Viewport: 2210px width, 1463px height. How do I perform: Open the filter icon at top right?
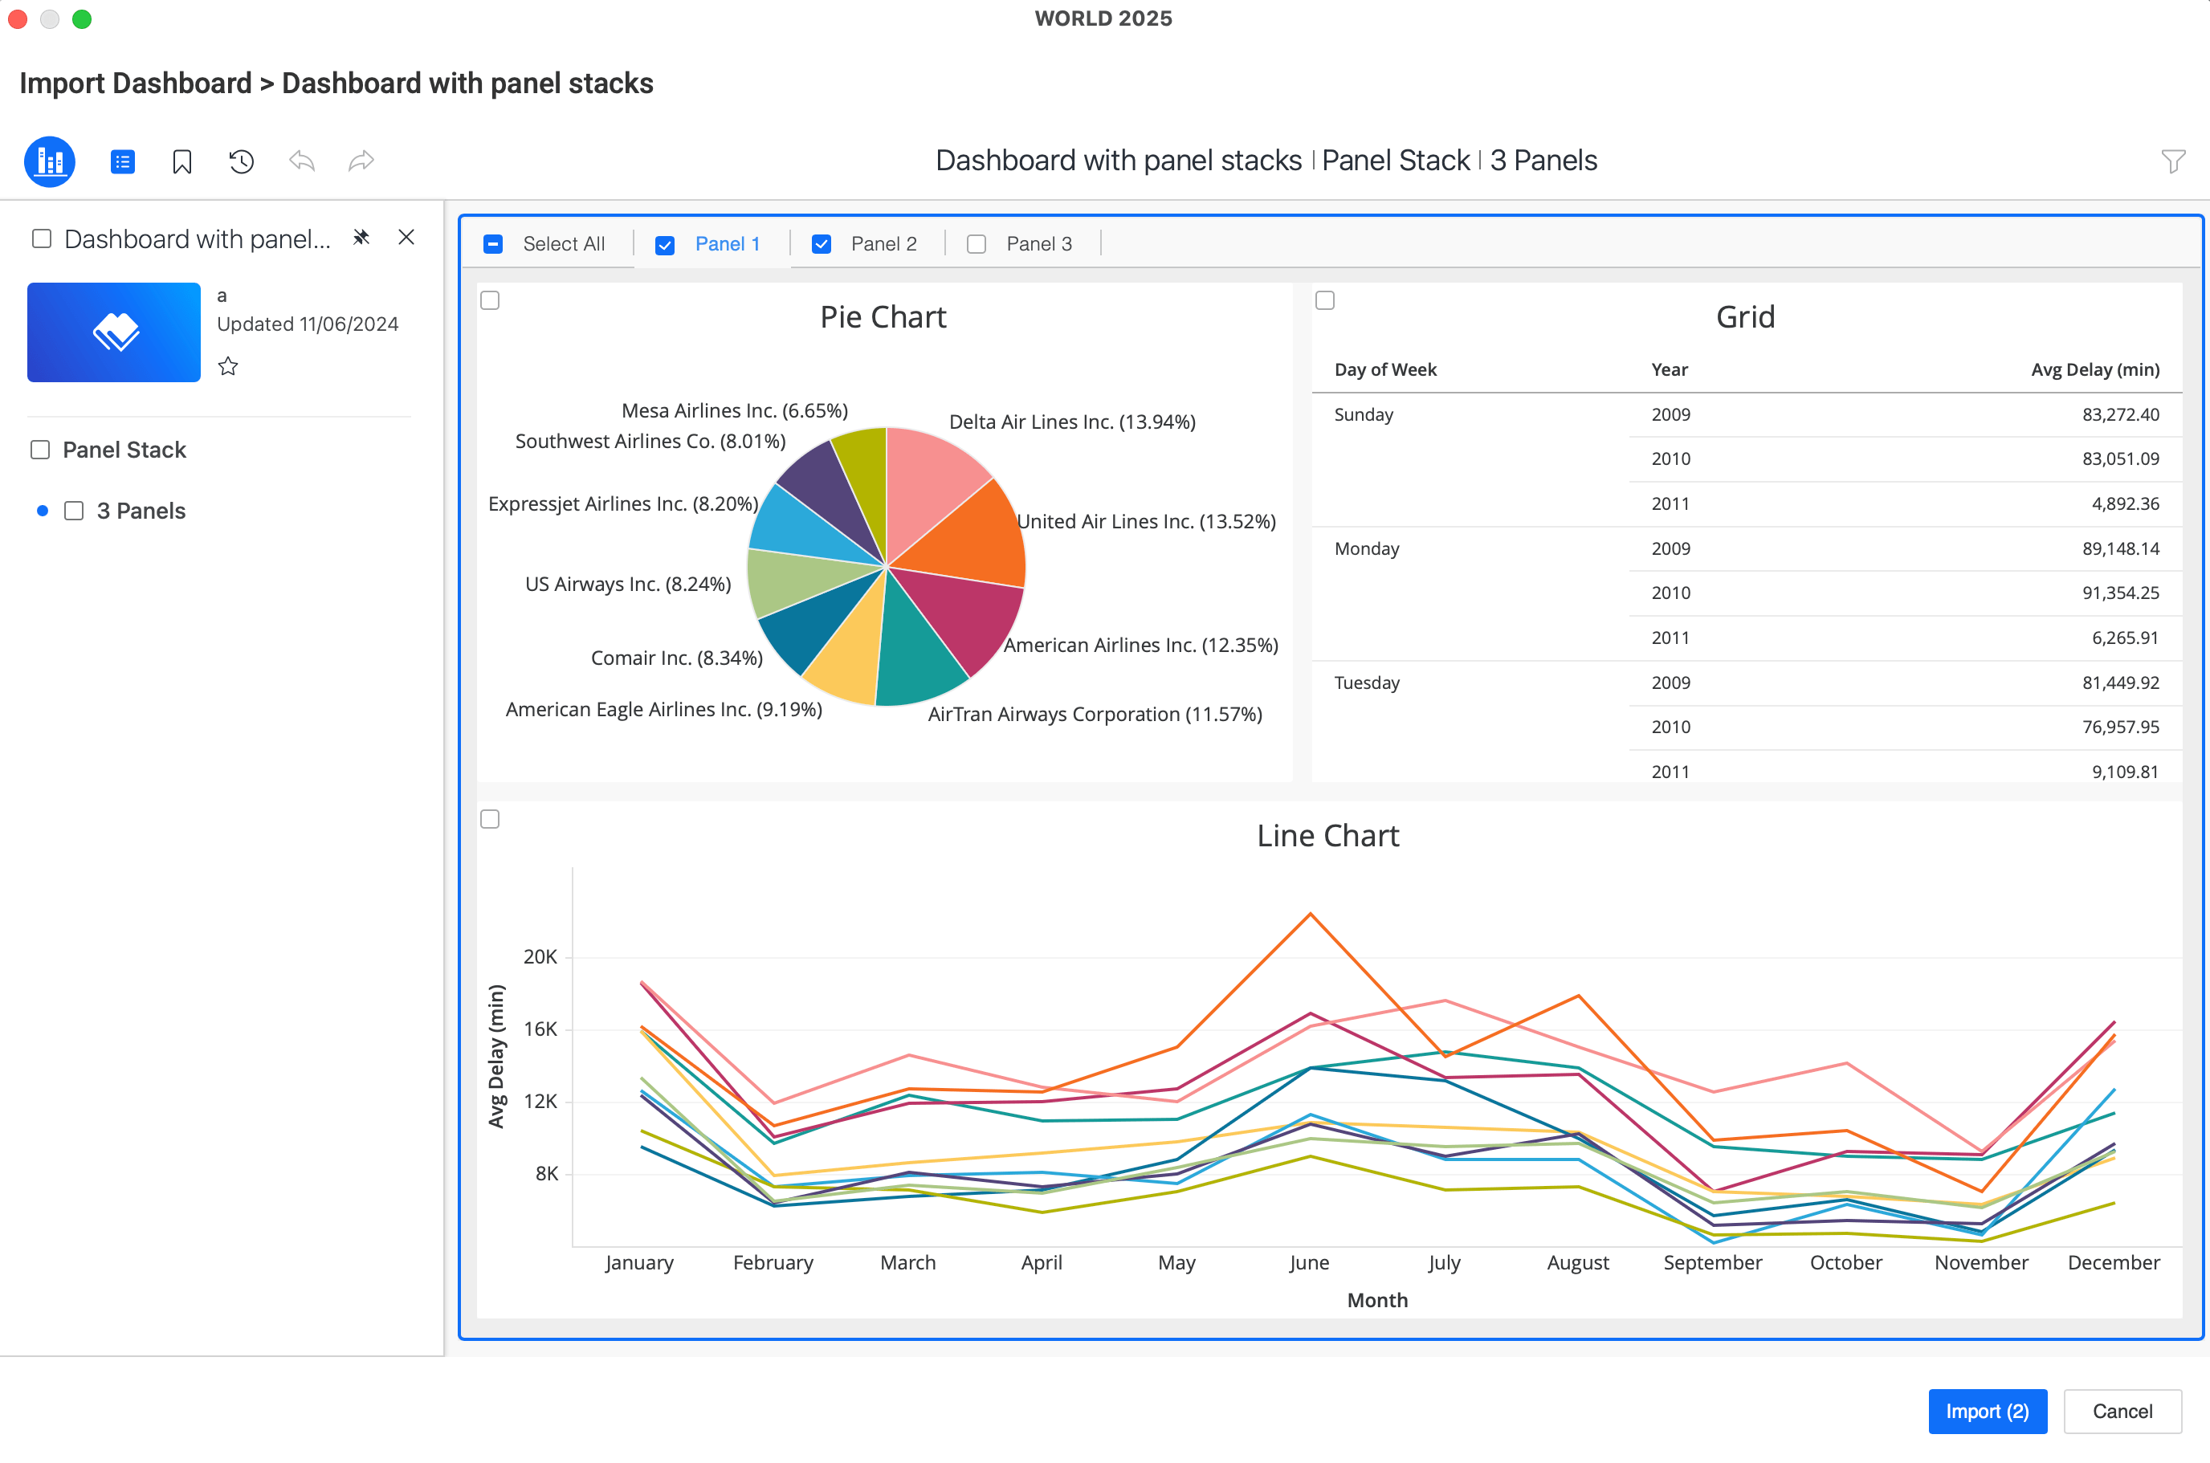(2175, 161)
